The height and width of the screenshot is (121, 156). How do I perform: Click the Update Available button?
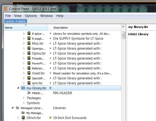[x=16, y=21]
